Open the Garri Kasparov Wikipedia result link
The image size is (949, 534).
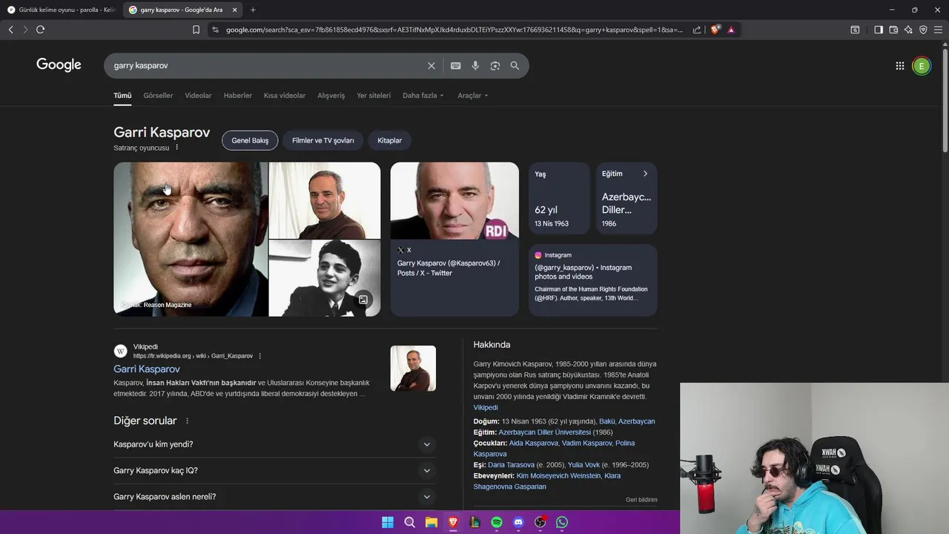tap(147, 369)
